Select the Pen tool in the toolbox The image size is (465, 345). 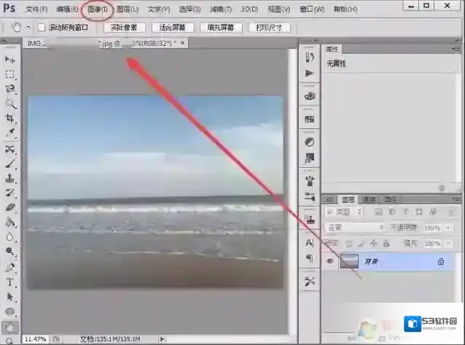(10, 267)
